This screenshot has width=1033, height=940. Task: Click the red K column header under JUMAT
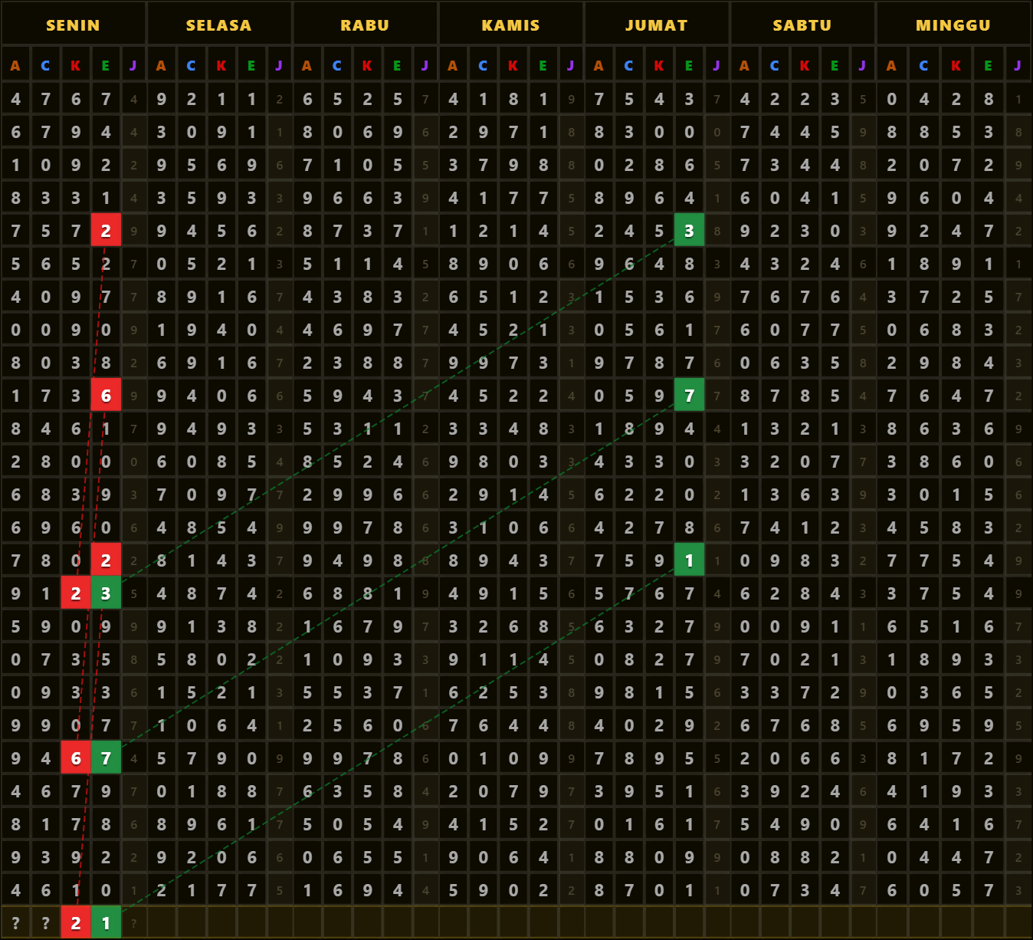[659, 65]
